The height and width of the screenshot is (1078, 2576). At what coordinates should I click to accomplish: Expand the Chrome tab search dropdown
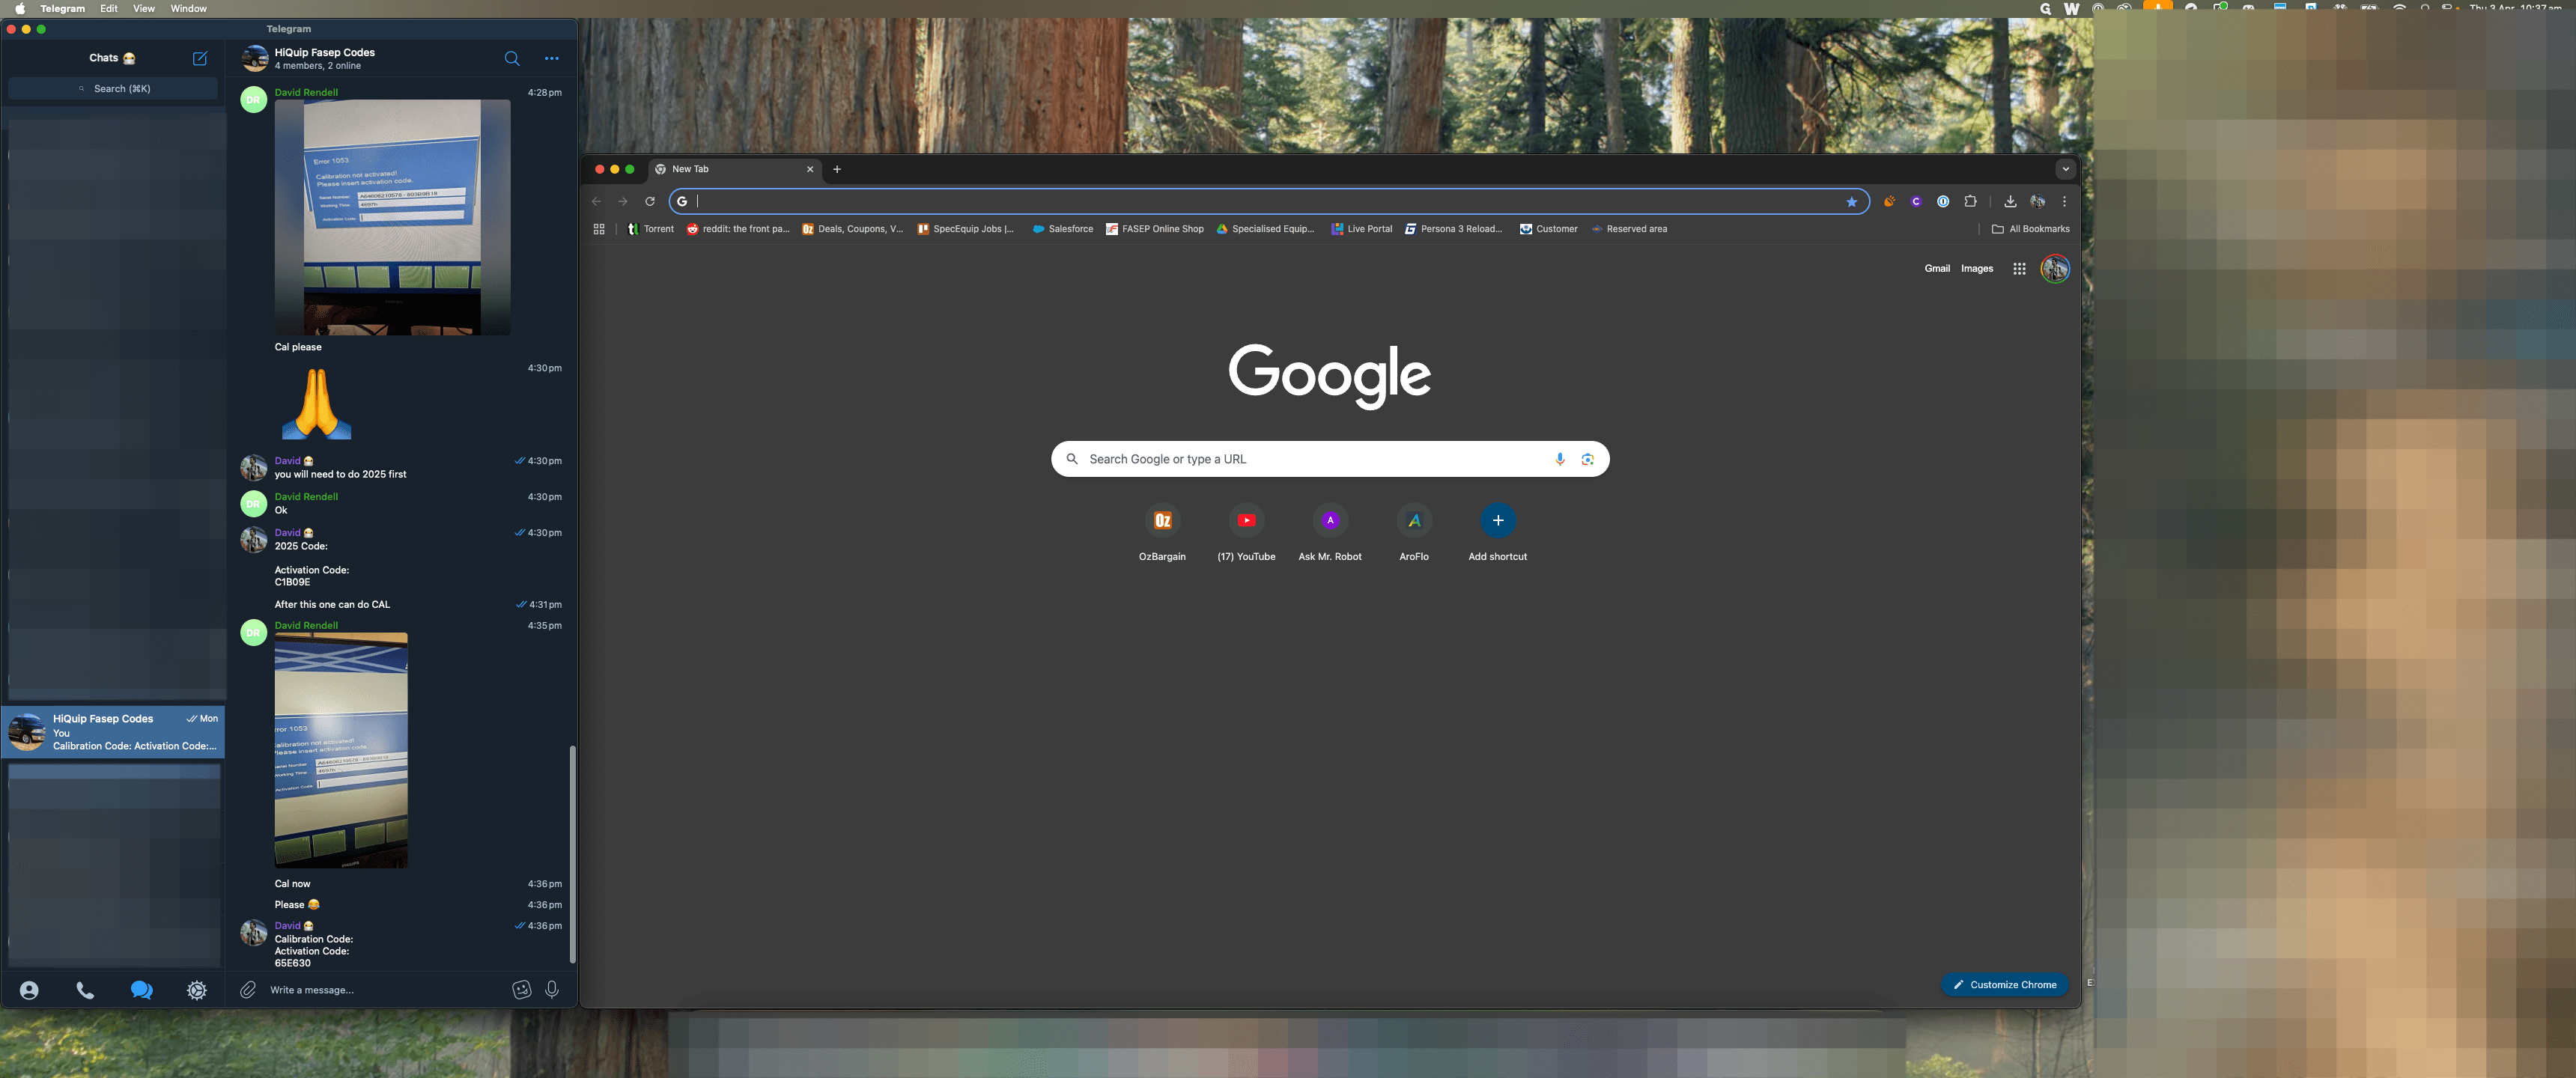2065,169
